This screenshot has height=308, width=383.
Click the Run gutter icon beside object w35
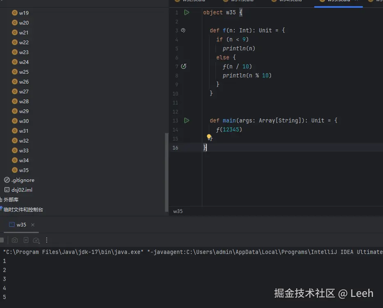click(x=187, y=12)
